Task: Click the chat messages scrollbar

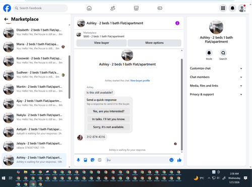Action: (x=181, y=104)
